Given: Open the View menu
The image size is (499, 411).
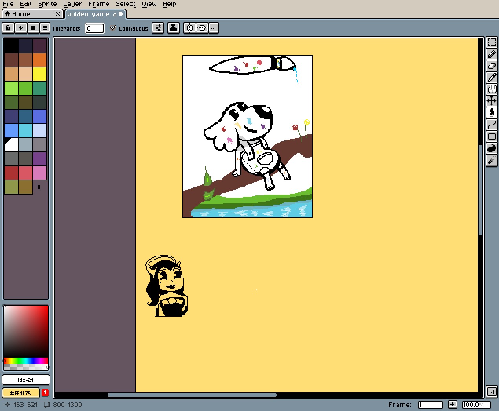Looking at the screenshot, I should [149, 4].
